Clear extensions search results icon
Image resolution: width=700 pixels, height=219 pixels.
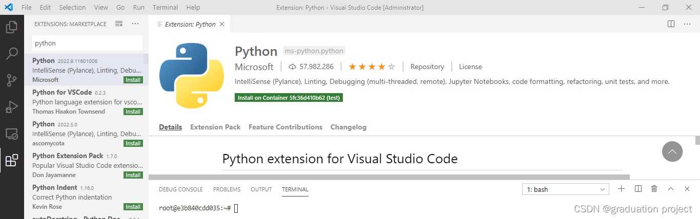119,24
